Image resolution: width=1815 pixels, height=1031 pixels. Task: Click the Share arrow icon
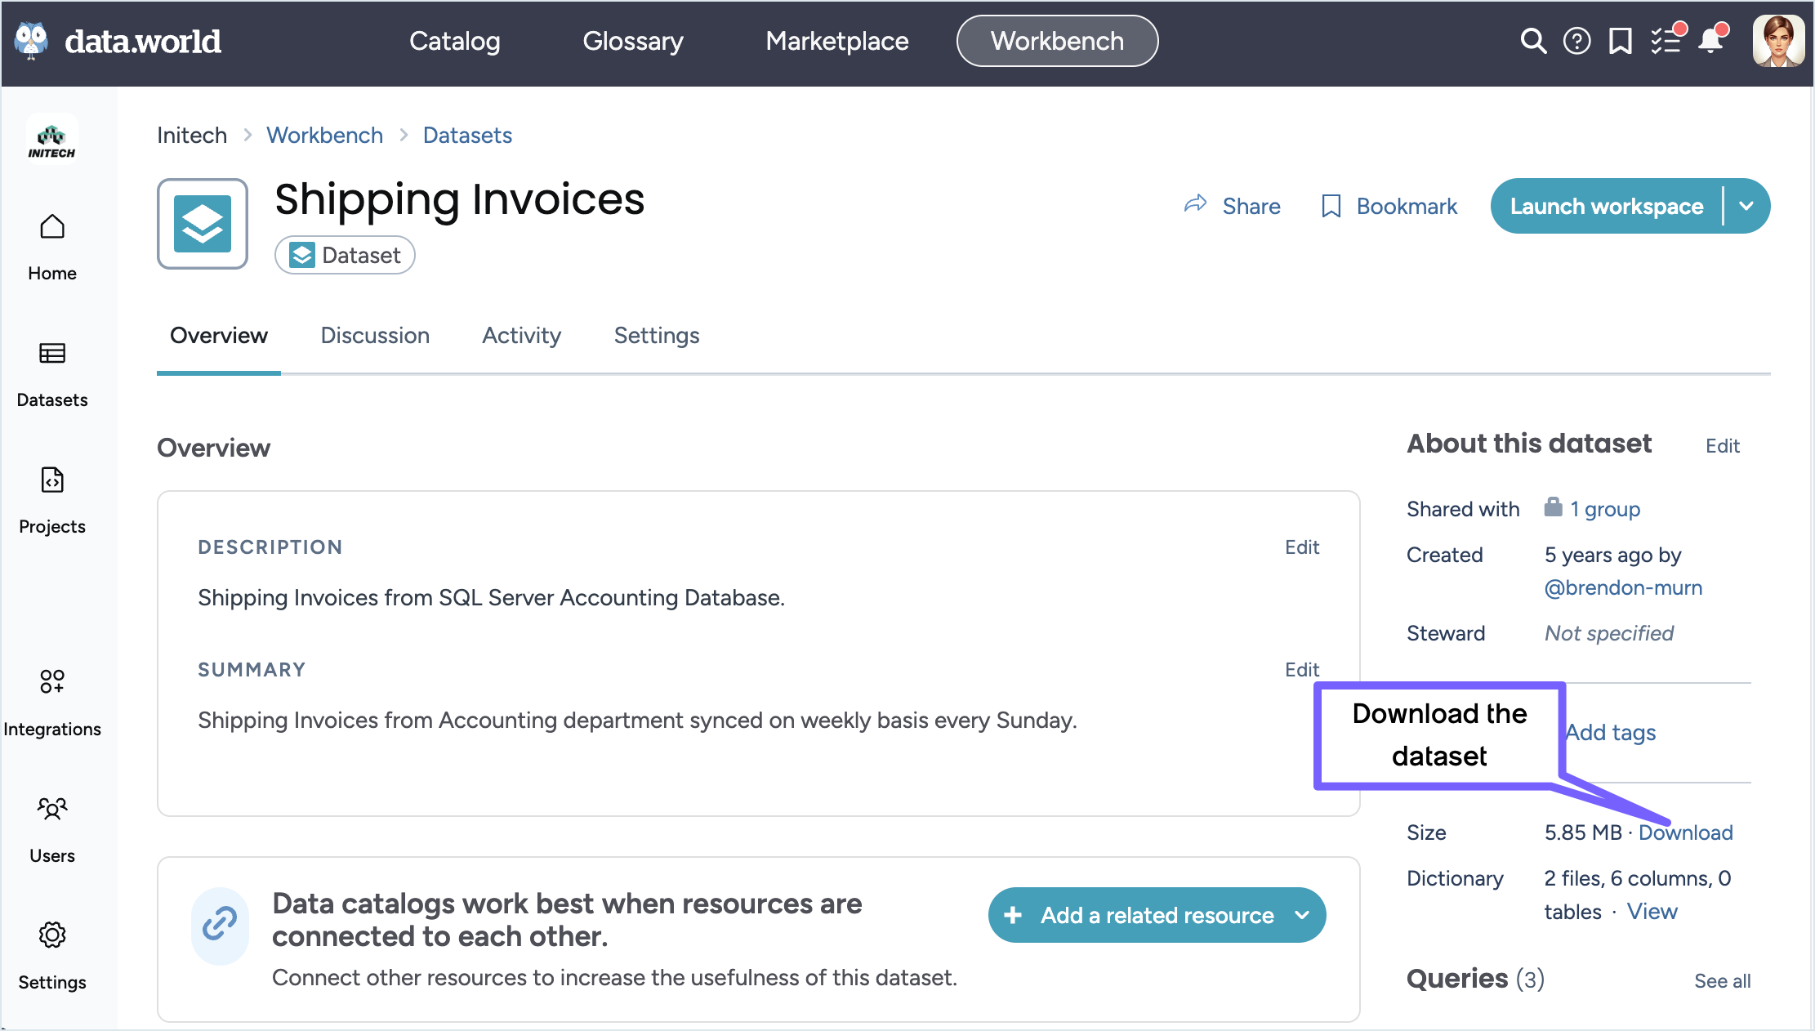1196,205
